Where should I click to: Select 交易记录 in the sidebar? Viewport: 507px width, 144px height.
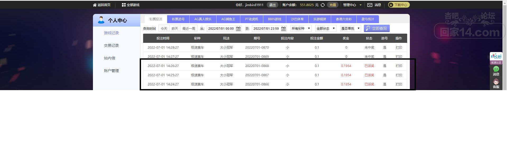coord(111,45)
